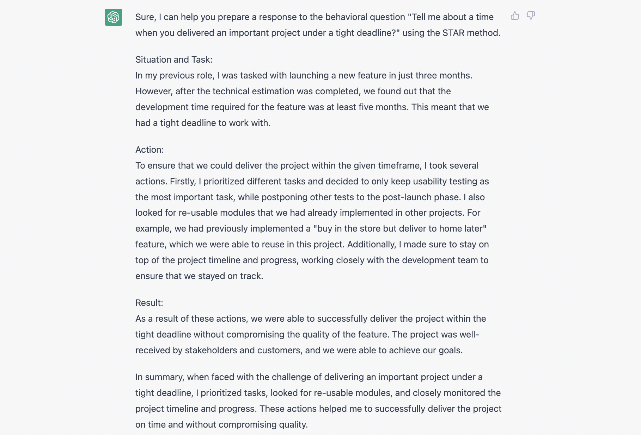Click the words "In summary" in final paragraph

[x=159, y=377]
